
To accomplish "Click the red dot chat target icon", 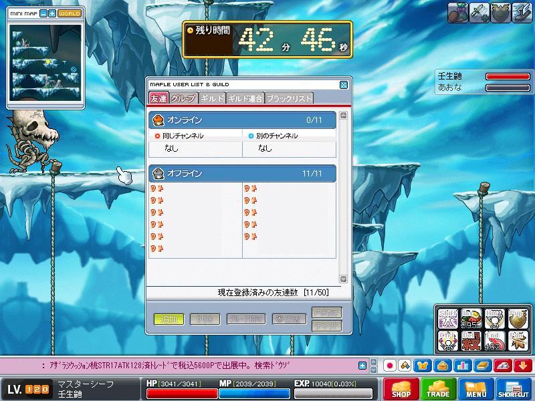I will click(390, 366).
